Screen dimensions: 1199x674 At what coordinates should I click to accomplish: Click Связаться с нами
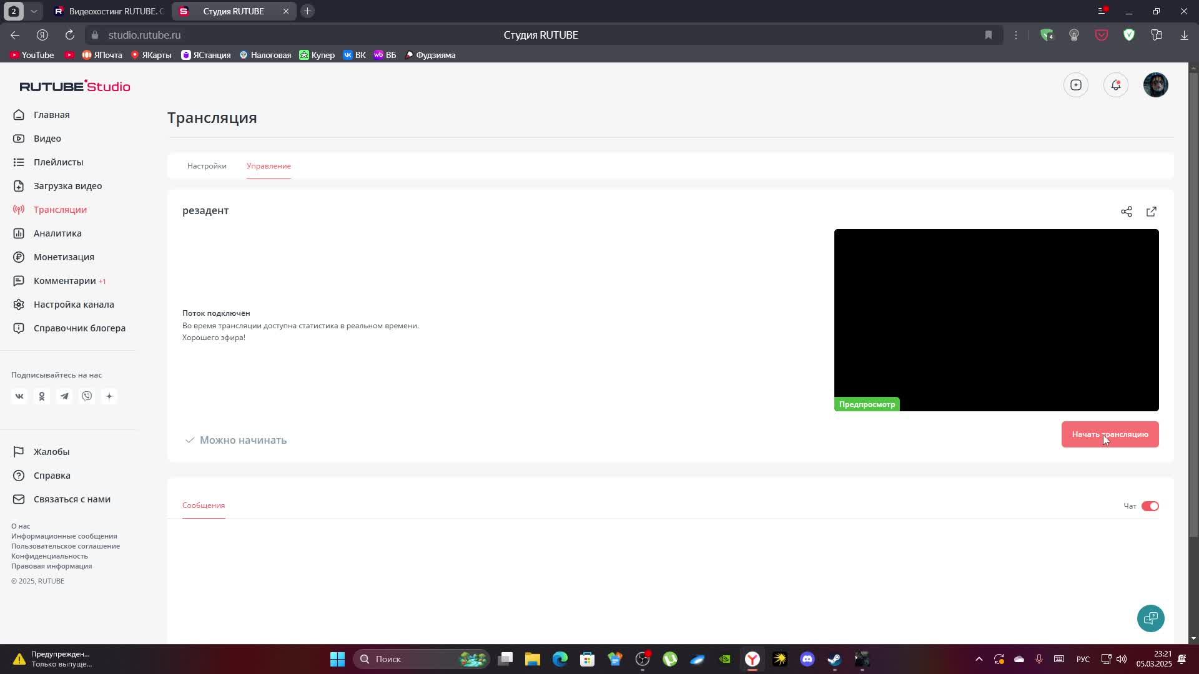[72, 499]
